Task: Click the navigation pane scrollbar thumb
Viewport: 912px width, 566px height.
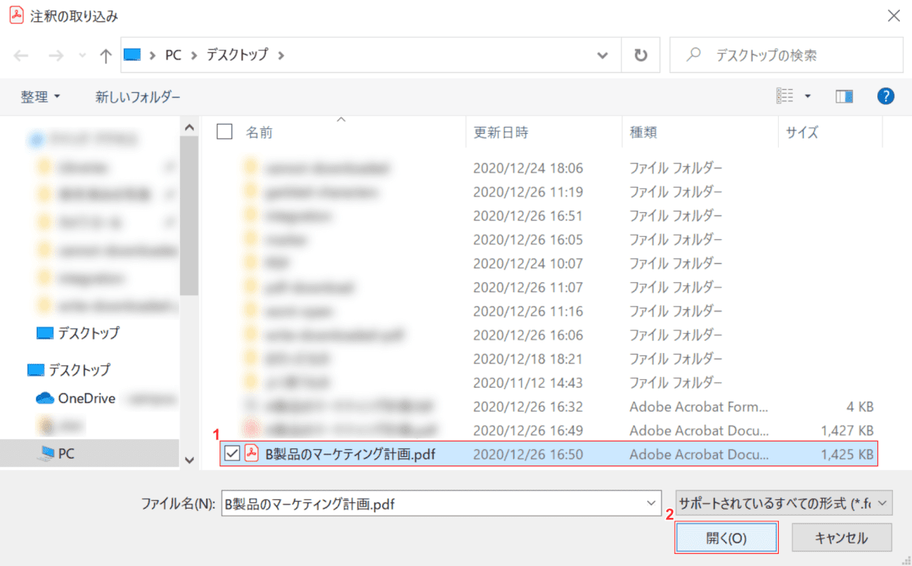Action: coord(189,216)
